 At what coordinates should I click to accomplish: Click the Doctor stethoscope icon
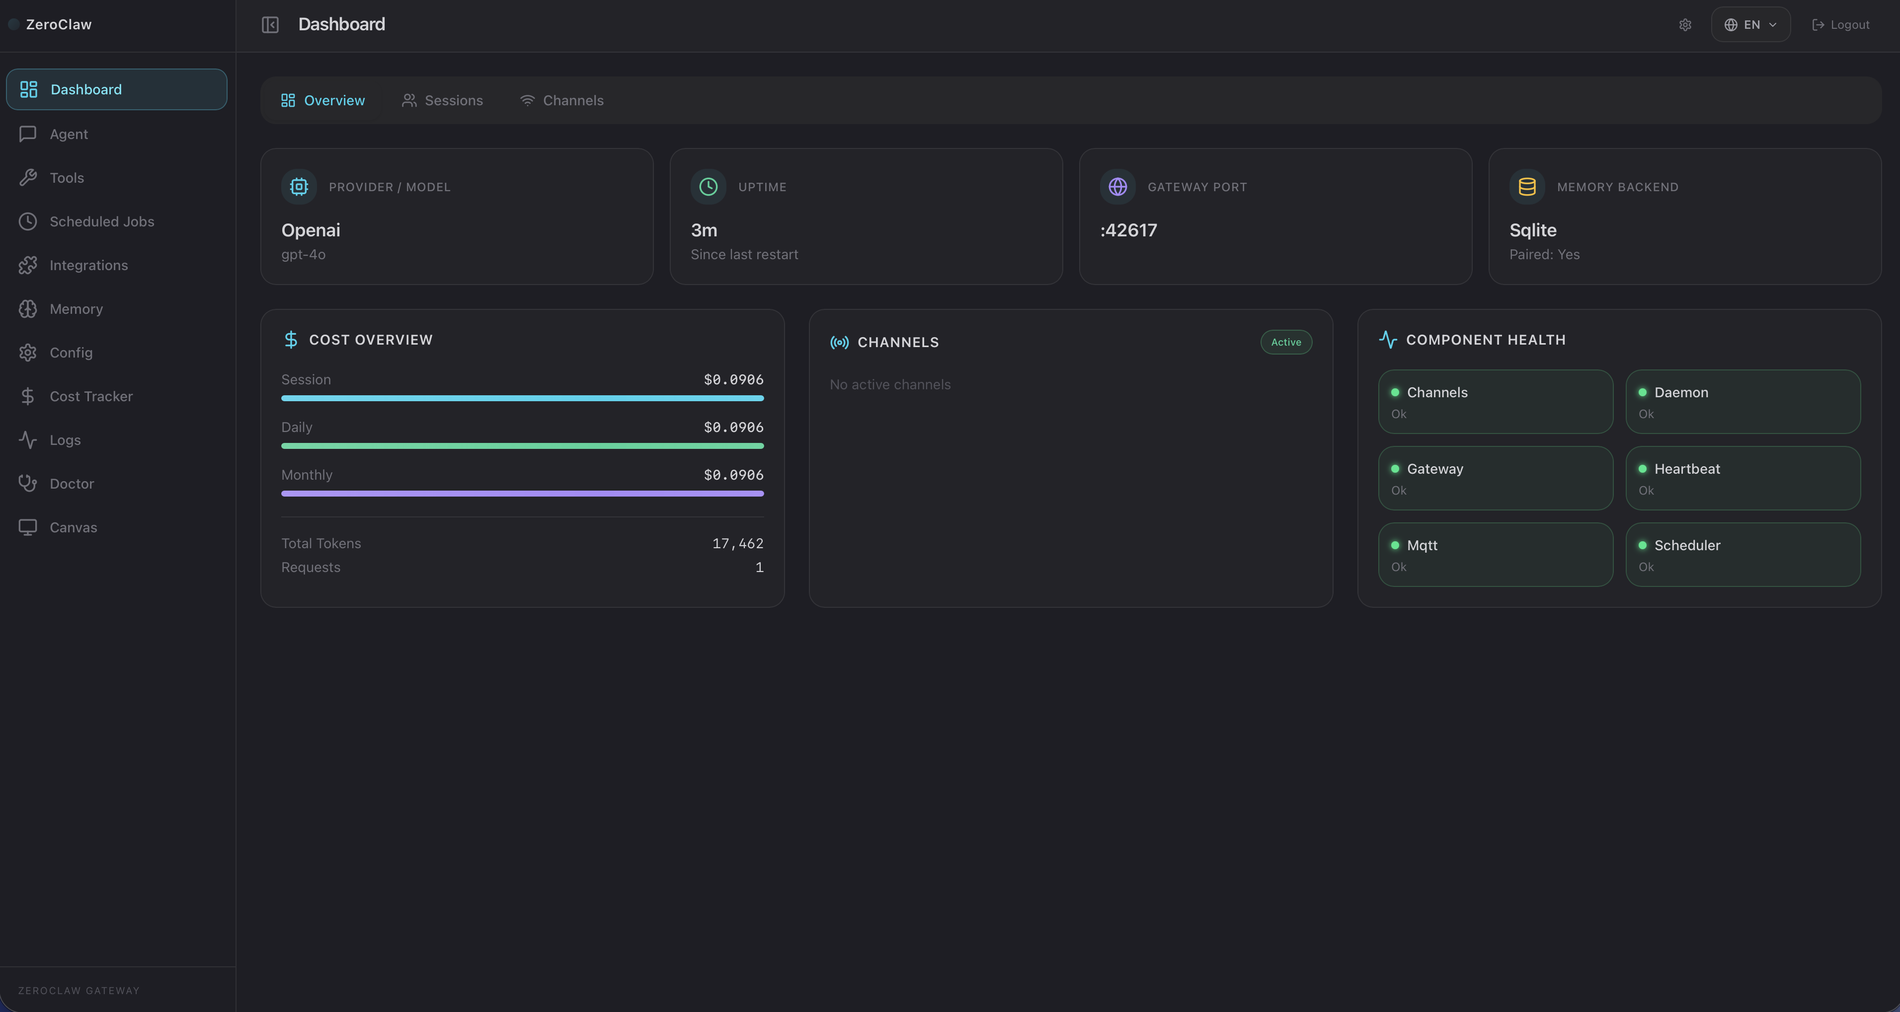[x=28, y=484]
